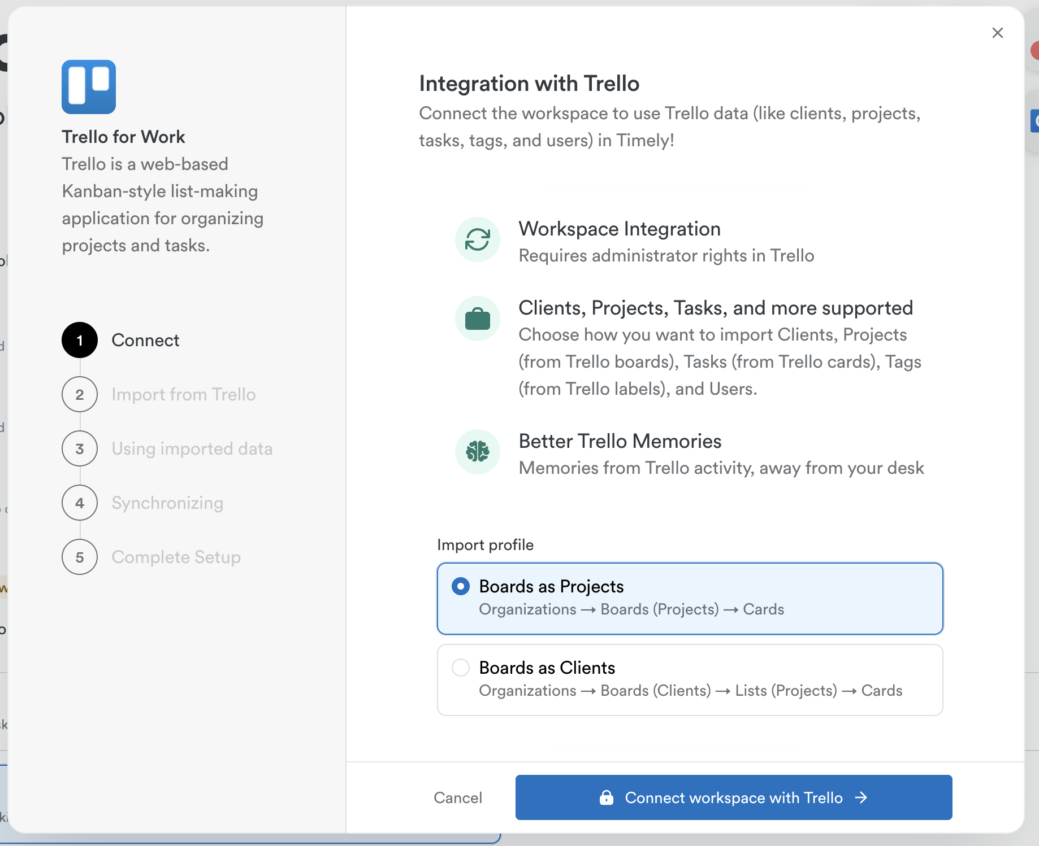Select the Boards as Projects radio button
The image size is (1039, 846).
coord(461,586)
